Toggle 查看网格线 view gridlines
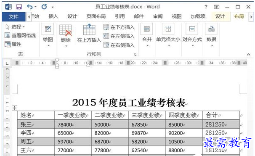This screenshot has height=156, width=255. (20, 35)
